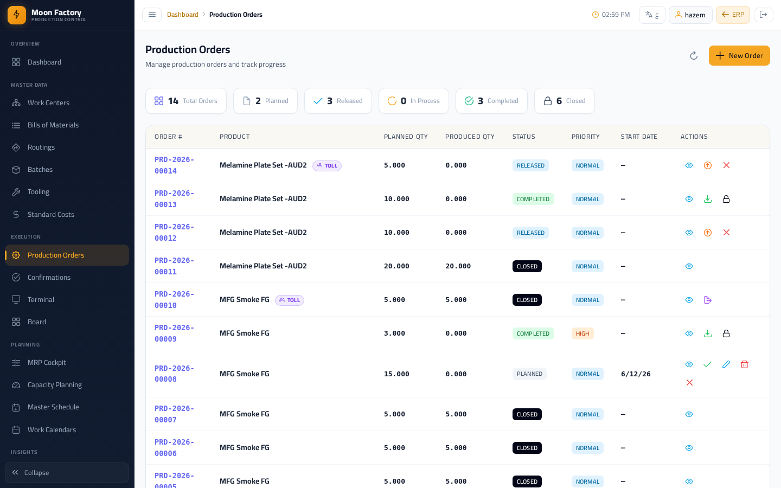This screenshot has width=781, height=488.
Task: Click cancel X icon for order PRD-2026-00014
Action: point(726,165)
